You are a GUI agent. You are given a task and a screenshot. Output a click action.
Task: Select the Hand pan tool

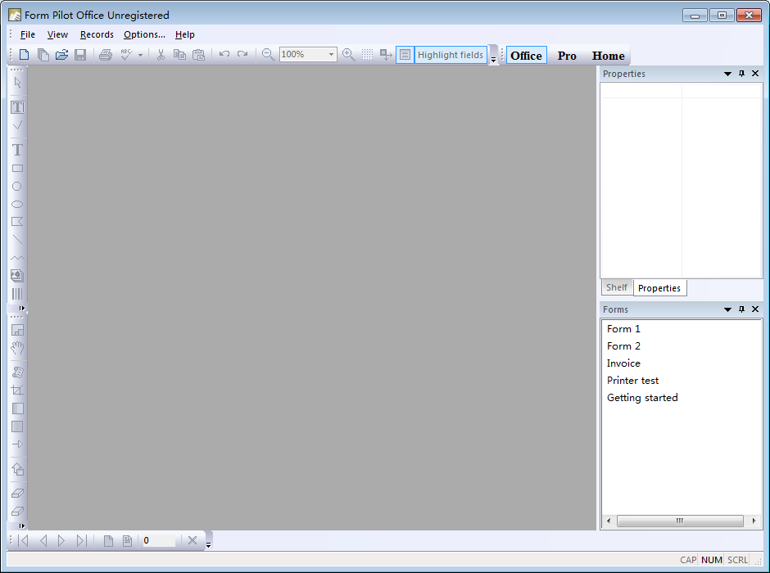click(x=18, y=348)
